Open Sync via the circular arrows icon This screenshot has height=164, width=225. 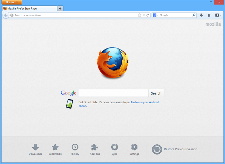tap(114, 148)
